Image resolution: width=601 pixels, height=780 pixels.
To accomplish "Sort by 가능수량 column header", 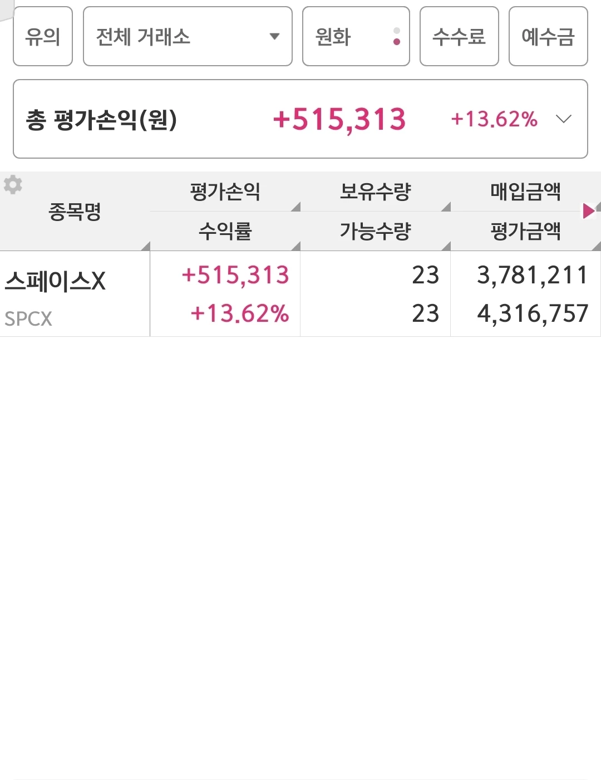I will tap(376, 231).
